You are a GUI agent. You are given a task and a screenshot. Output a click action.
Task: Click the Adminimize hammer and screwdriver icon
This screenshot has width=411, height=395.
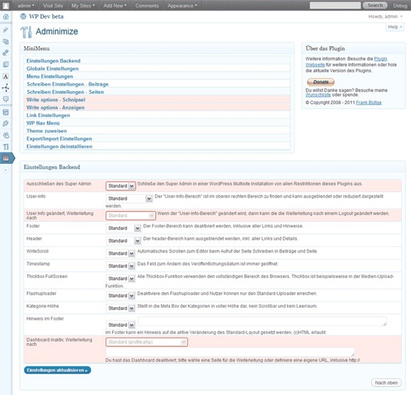(x=26, y=32)
